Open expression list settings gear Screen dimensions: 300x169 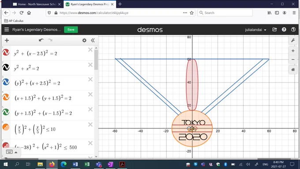click(x=84, y=41)
